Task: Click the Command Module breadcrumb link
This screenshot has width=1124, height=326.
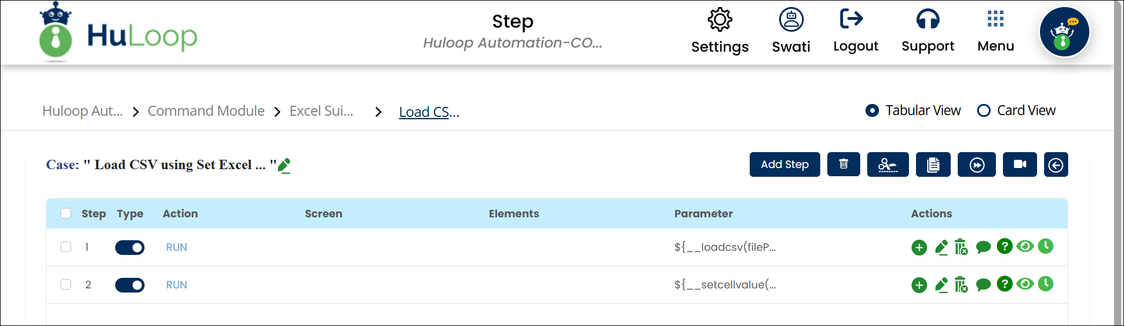Action: [206, 111]
